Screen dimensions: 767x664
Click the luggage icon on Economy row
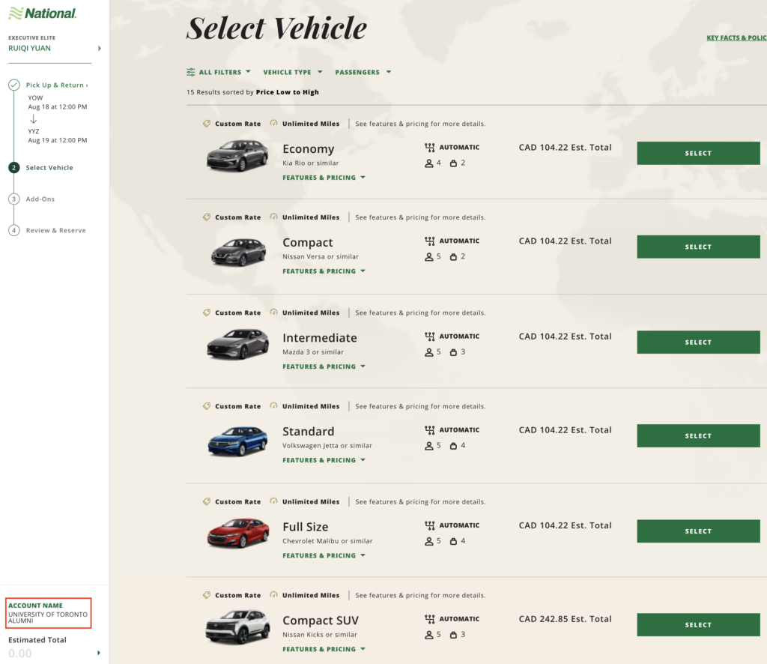(x=453, y=163)
